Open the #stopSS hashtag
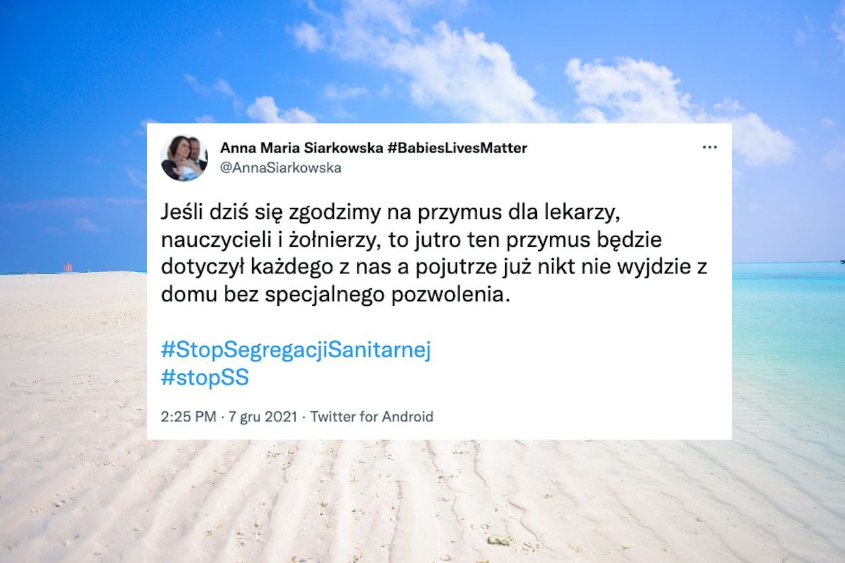The image size is (845, 563). point(205,378)
